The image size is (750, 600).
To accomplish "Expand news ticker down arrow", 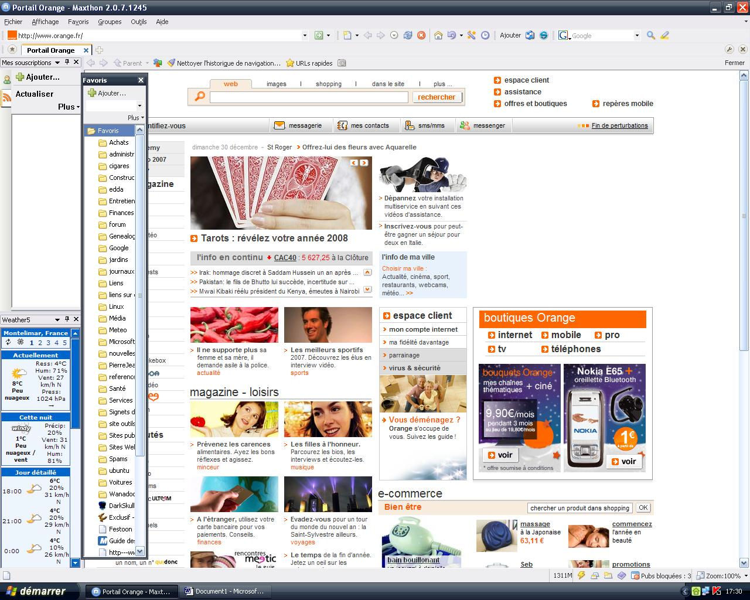I will click(367, 289).
